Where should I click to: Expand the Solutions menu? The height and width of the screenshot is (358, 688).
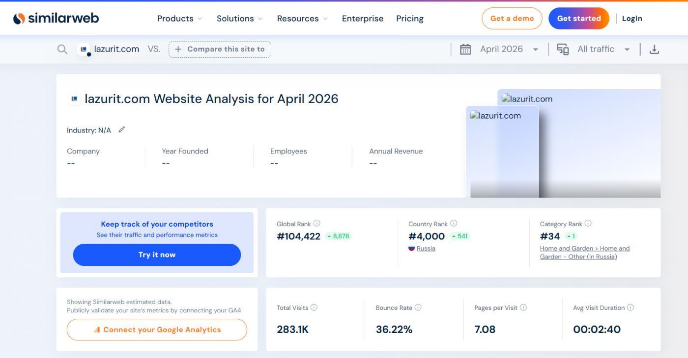[x=239, y=19]
